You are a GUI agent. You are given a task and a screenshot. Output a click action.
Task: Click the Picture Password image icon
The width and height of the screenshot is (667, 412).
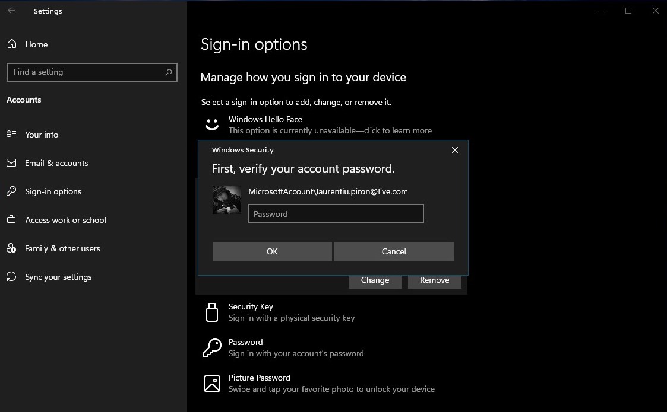click(212, 384)
